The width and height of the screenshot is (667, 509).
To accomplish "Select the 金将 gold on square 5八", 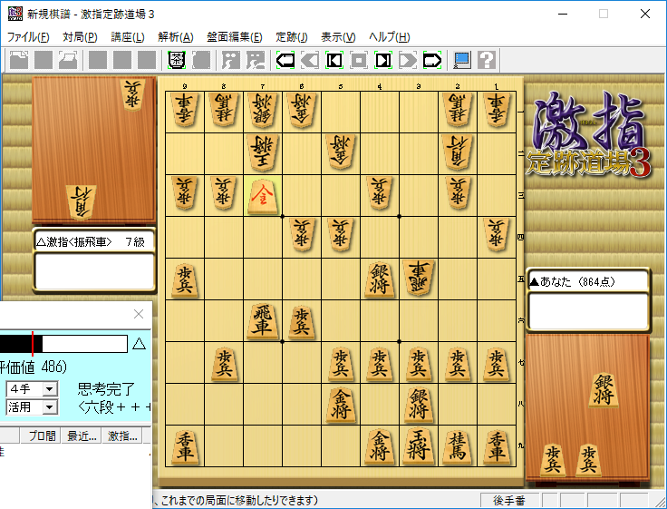I will pyautogui.click(x=341, y=405).
